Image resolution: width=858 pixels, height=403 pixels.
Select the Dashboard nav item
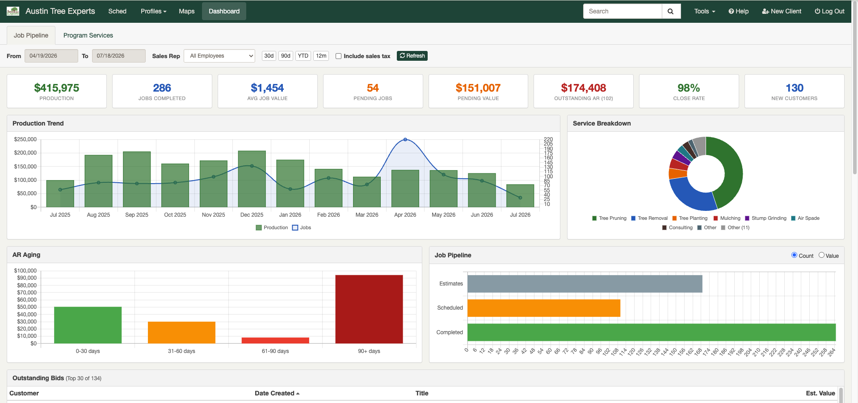pyautogui.click(x=224, y=11)
